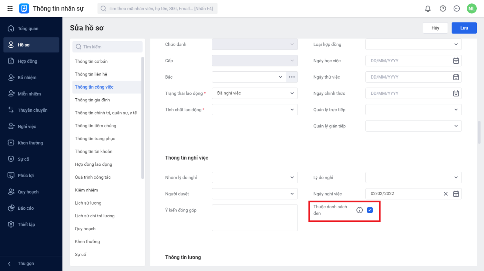Open the Tính chất lao động dropdown
Viewport: 484px width, 271px height.
[x=255, y=110]
